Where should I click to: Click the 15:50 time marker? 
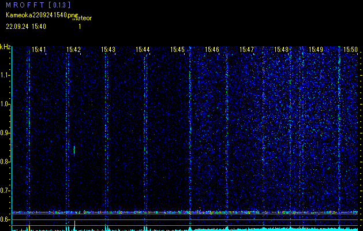click(x=350, y=49)
